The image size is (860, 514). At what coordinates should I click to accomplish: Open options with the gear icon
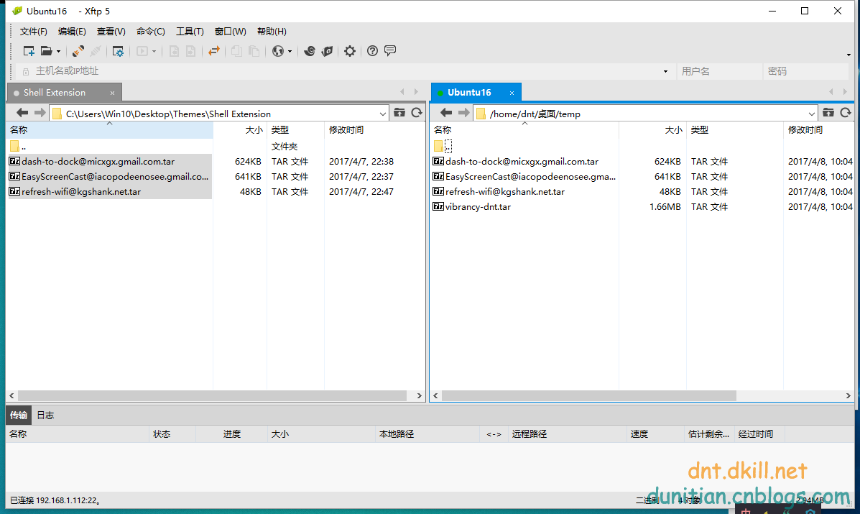click(x=350, y=51)
